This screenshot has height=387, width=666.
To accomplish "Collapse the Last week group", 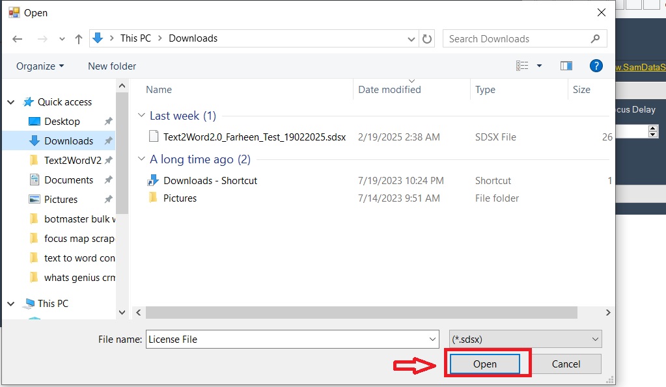I will 141,115.
